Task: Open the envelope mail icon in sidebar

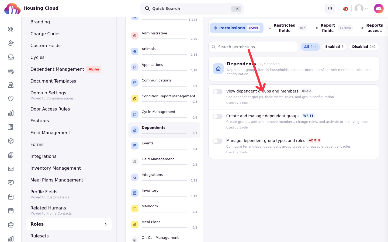Action: coord(11,169)
